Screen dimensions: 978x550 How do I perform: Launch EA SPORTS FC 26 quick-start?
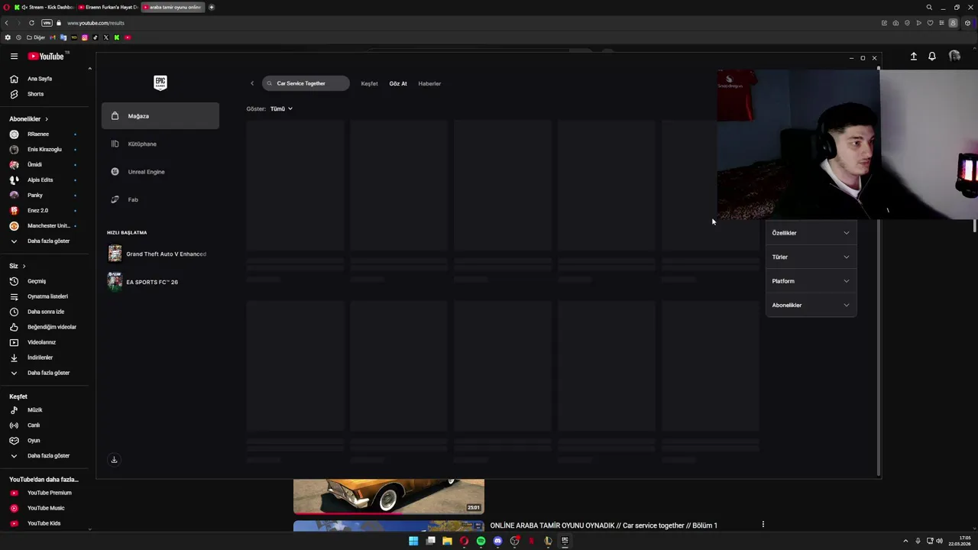(x=160, y=282)
